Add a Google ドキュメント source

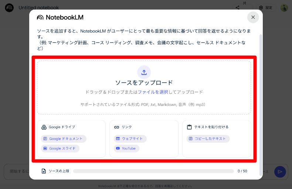click(64, 139)
